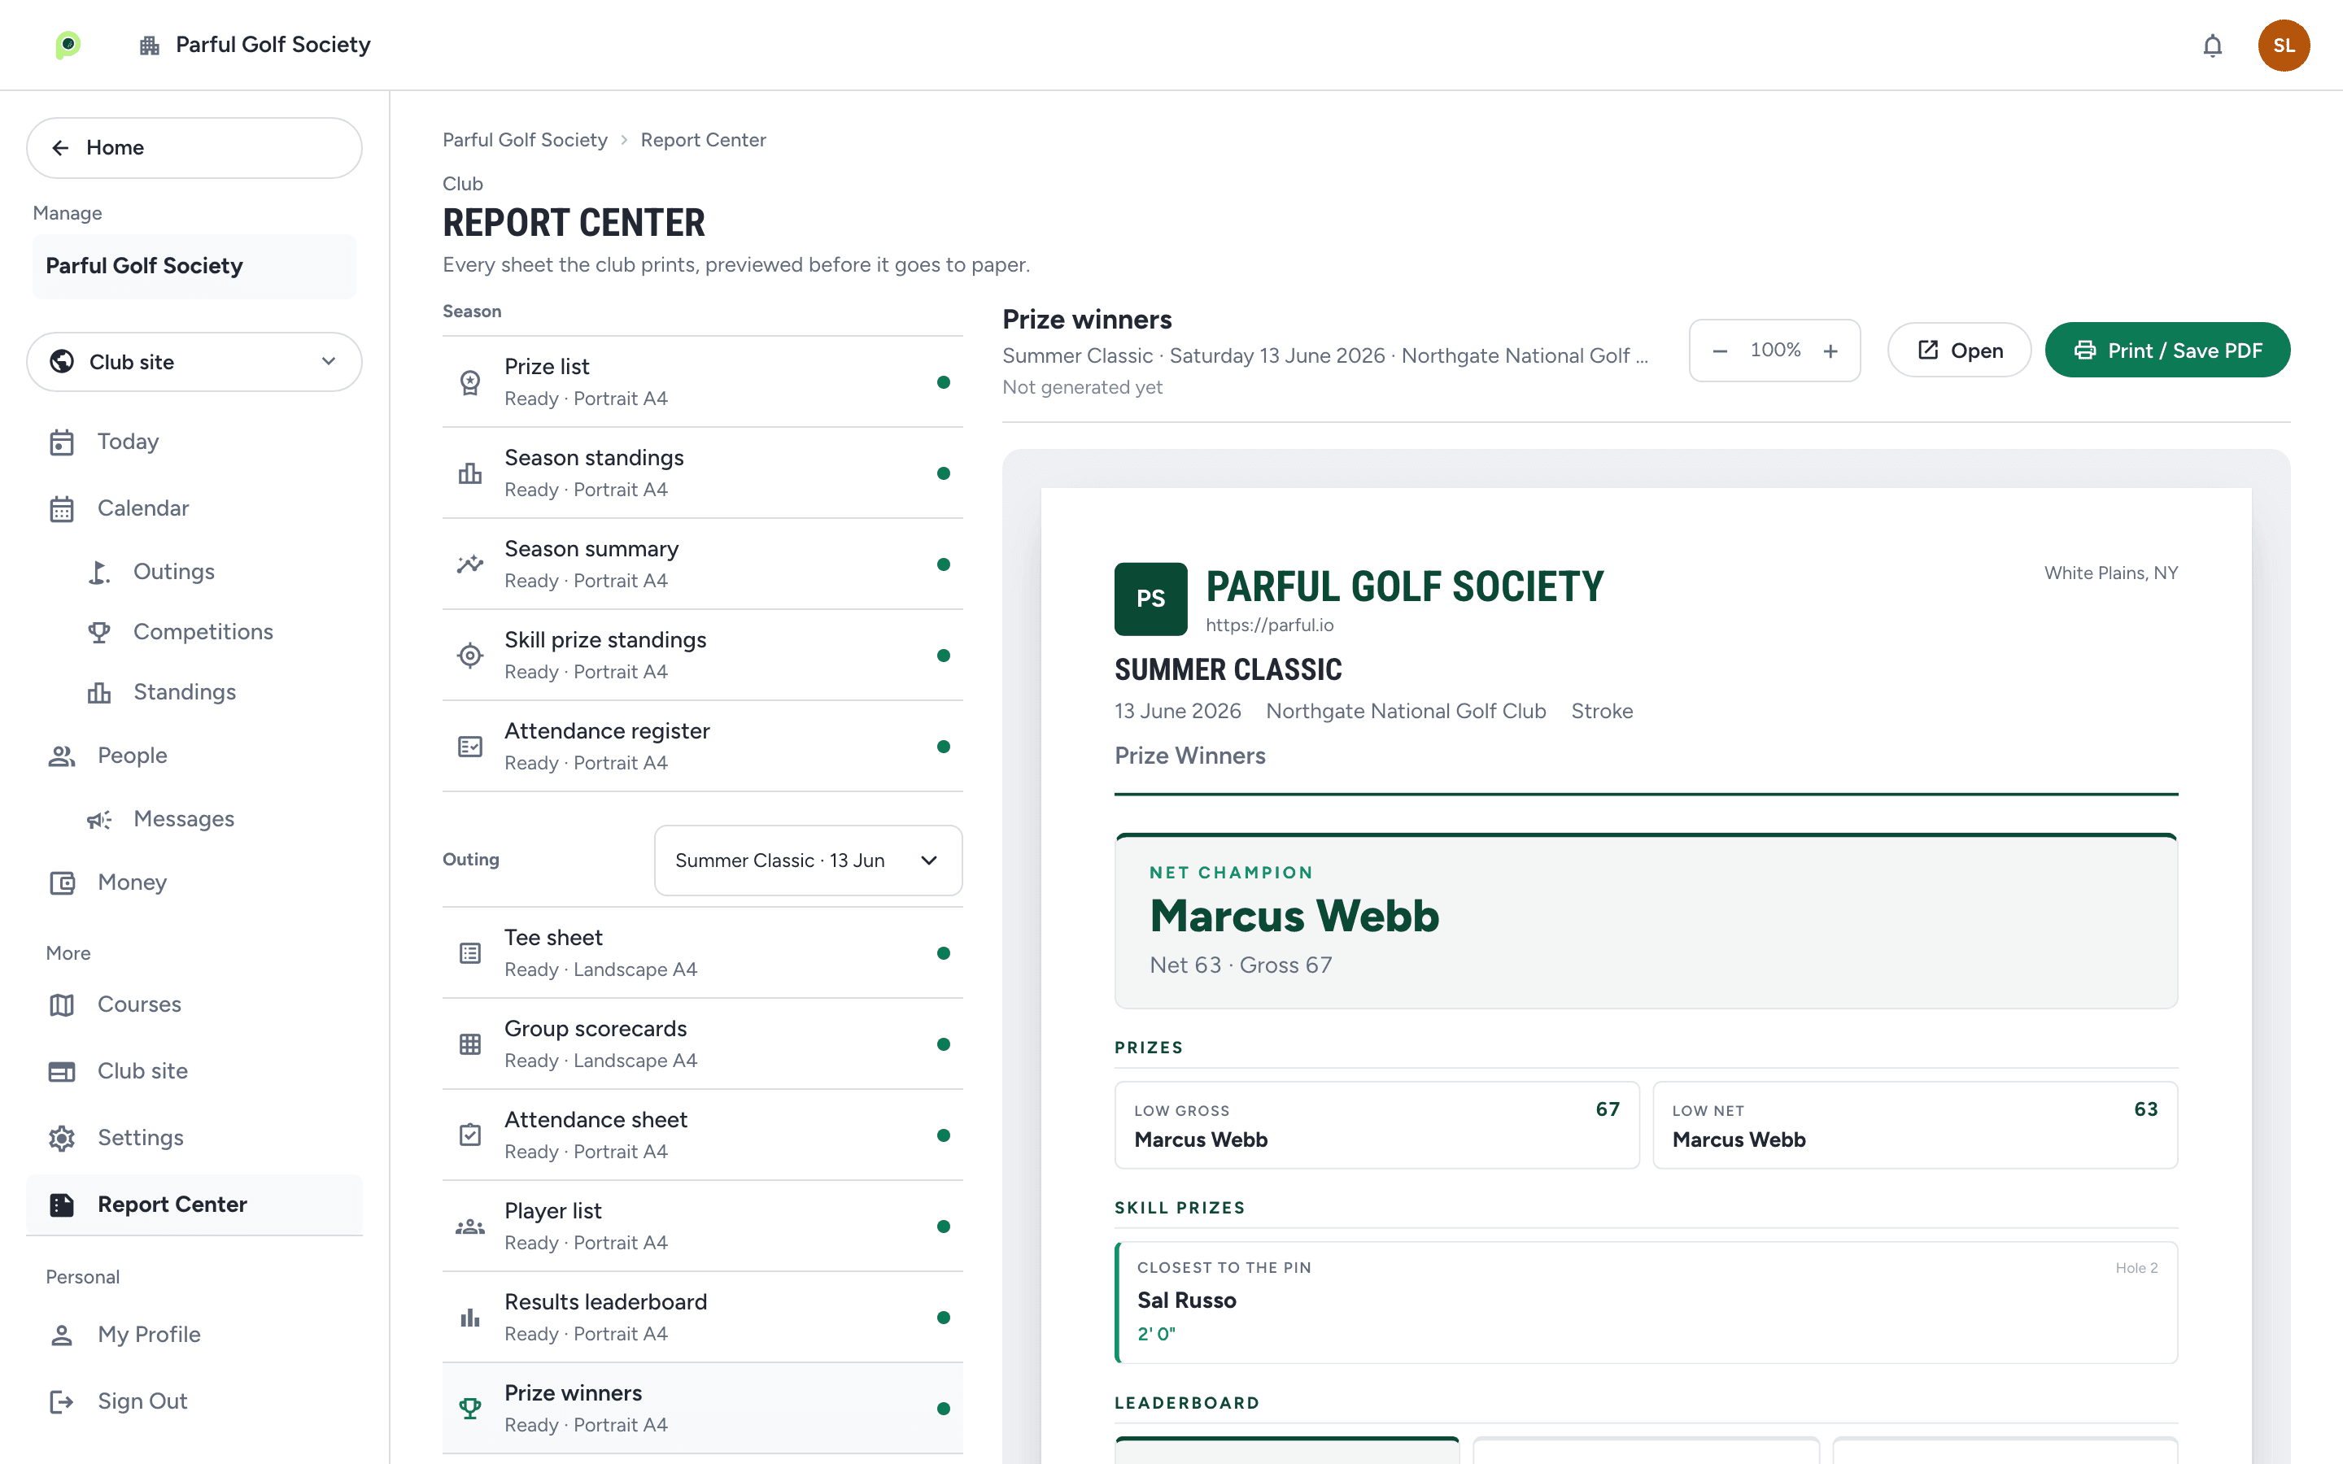Viewport: 2343px width, 1464px height.
Task: Click the People icon in sidebar
Action: click(x=62, y=756)
